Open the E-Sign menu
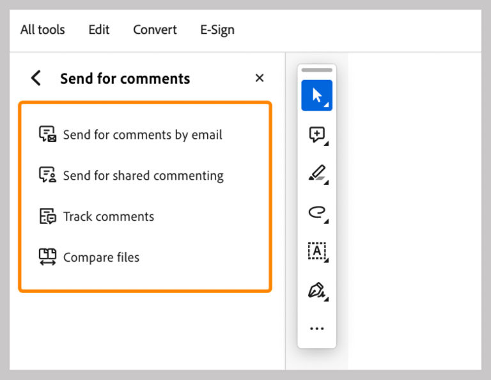Screen dimensions: 491x380 [x=217, y=30]
